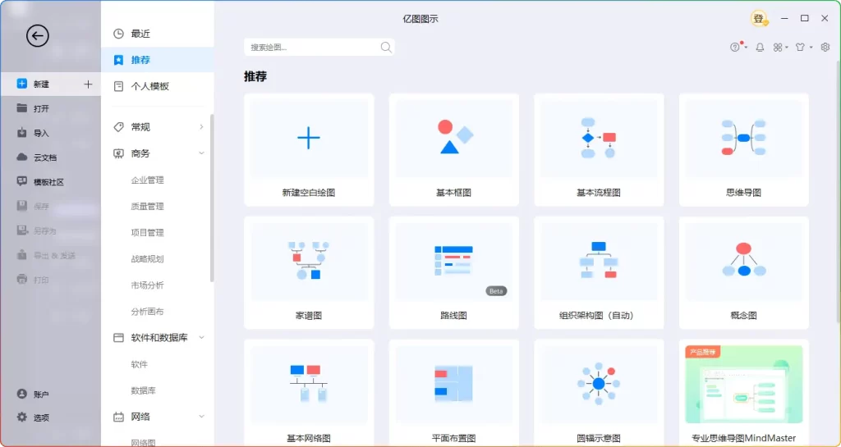The height and width of the screenshot is (447, 841).
Task: Open the theme shirt icon dropdown
Action: (803, 47)
